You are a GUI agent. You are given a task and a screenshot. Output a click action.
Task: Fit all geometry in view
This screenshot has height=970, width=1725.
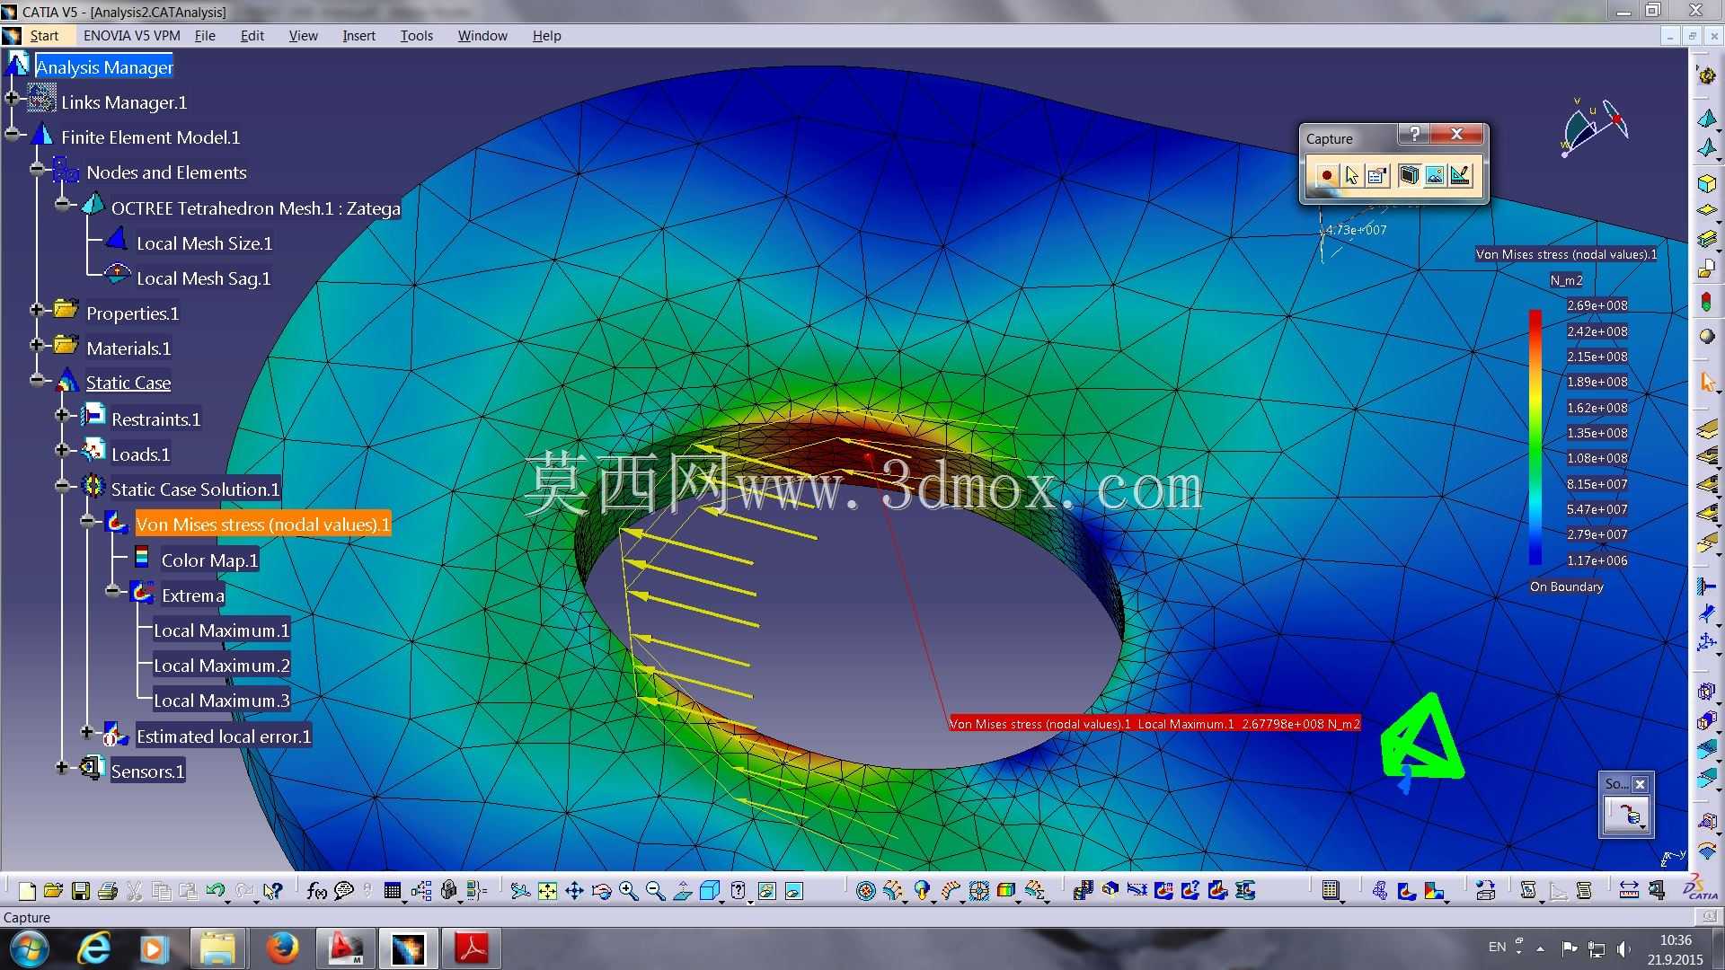click(x=547, y=891)
